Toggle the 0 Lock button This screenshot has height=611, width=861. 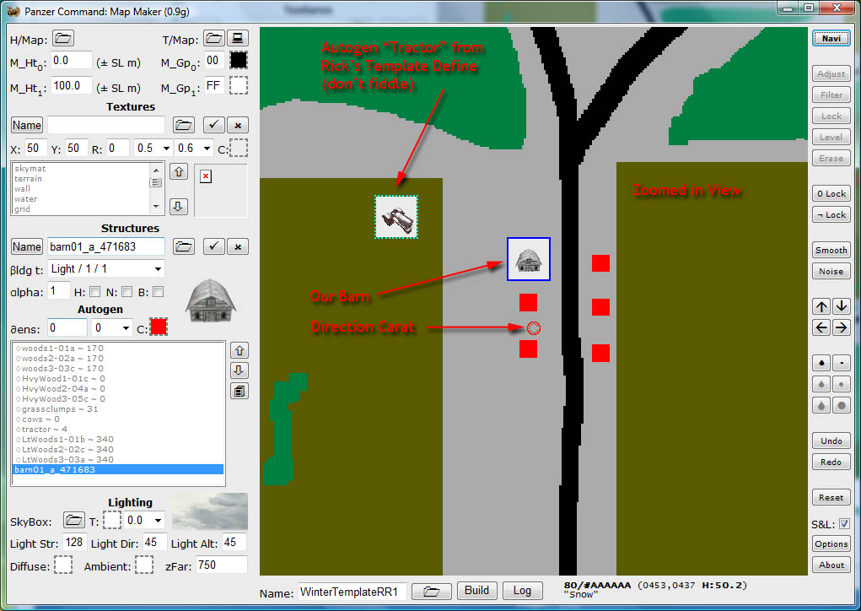(831, 193)
